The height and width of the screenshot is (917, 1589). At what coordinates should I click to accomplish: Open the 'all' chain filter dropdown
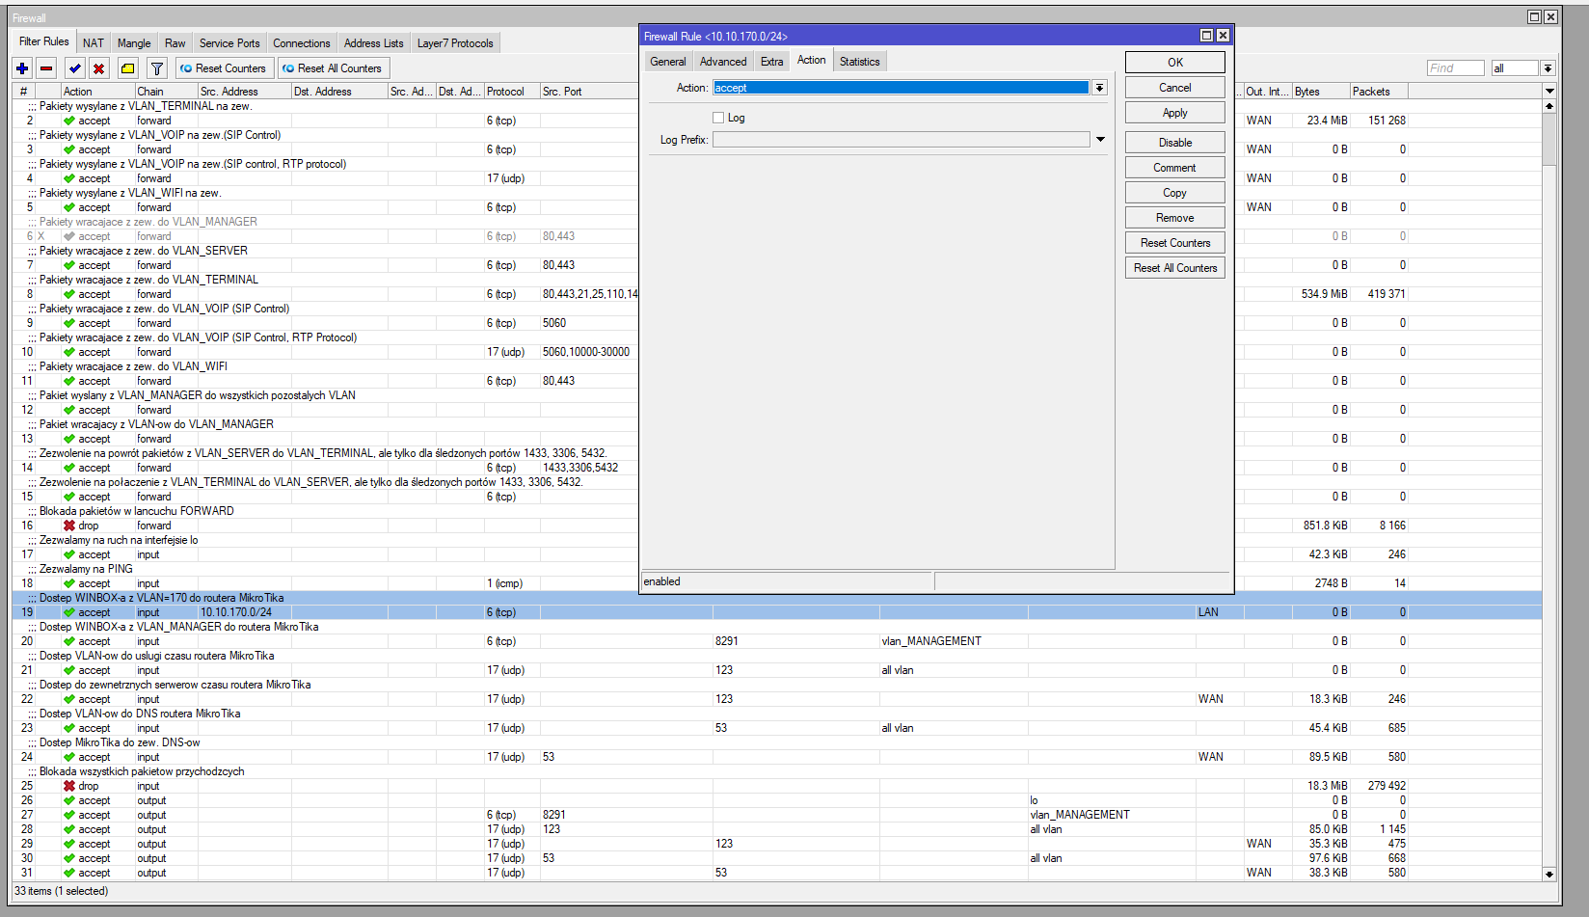(x=1548, y=68)
